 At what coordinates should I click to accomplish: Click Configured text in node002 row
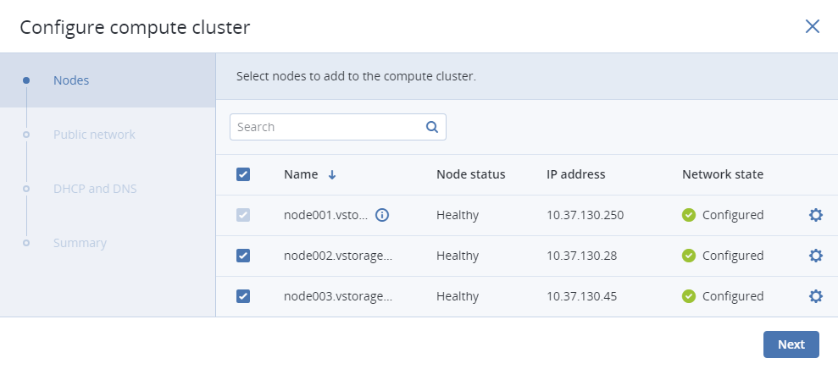pos(733,256)
